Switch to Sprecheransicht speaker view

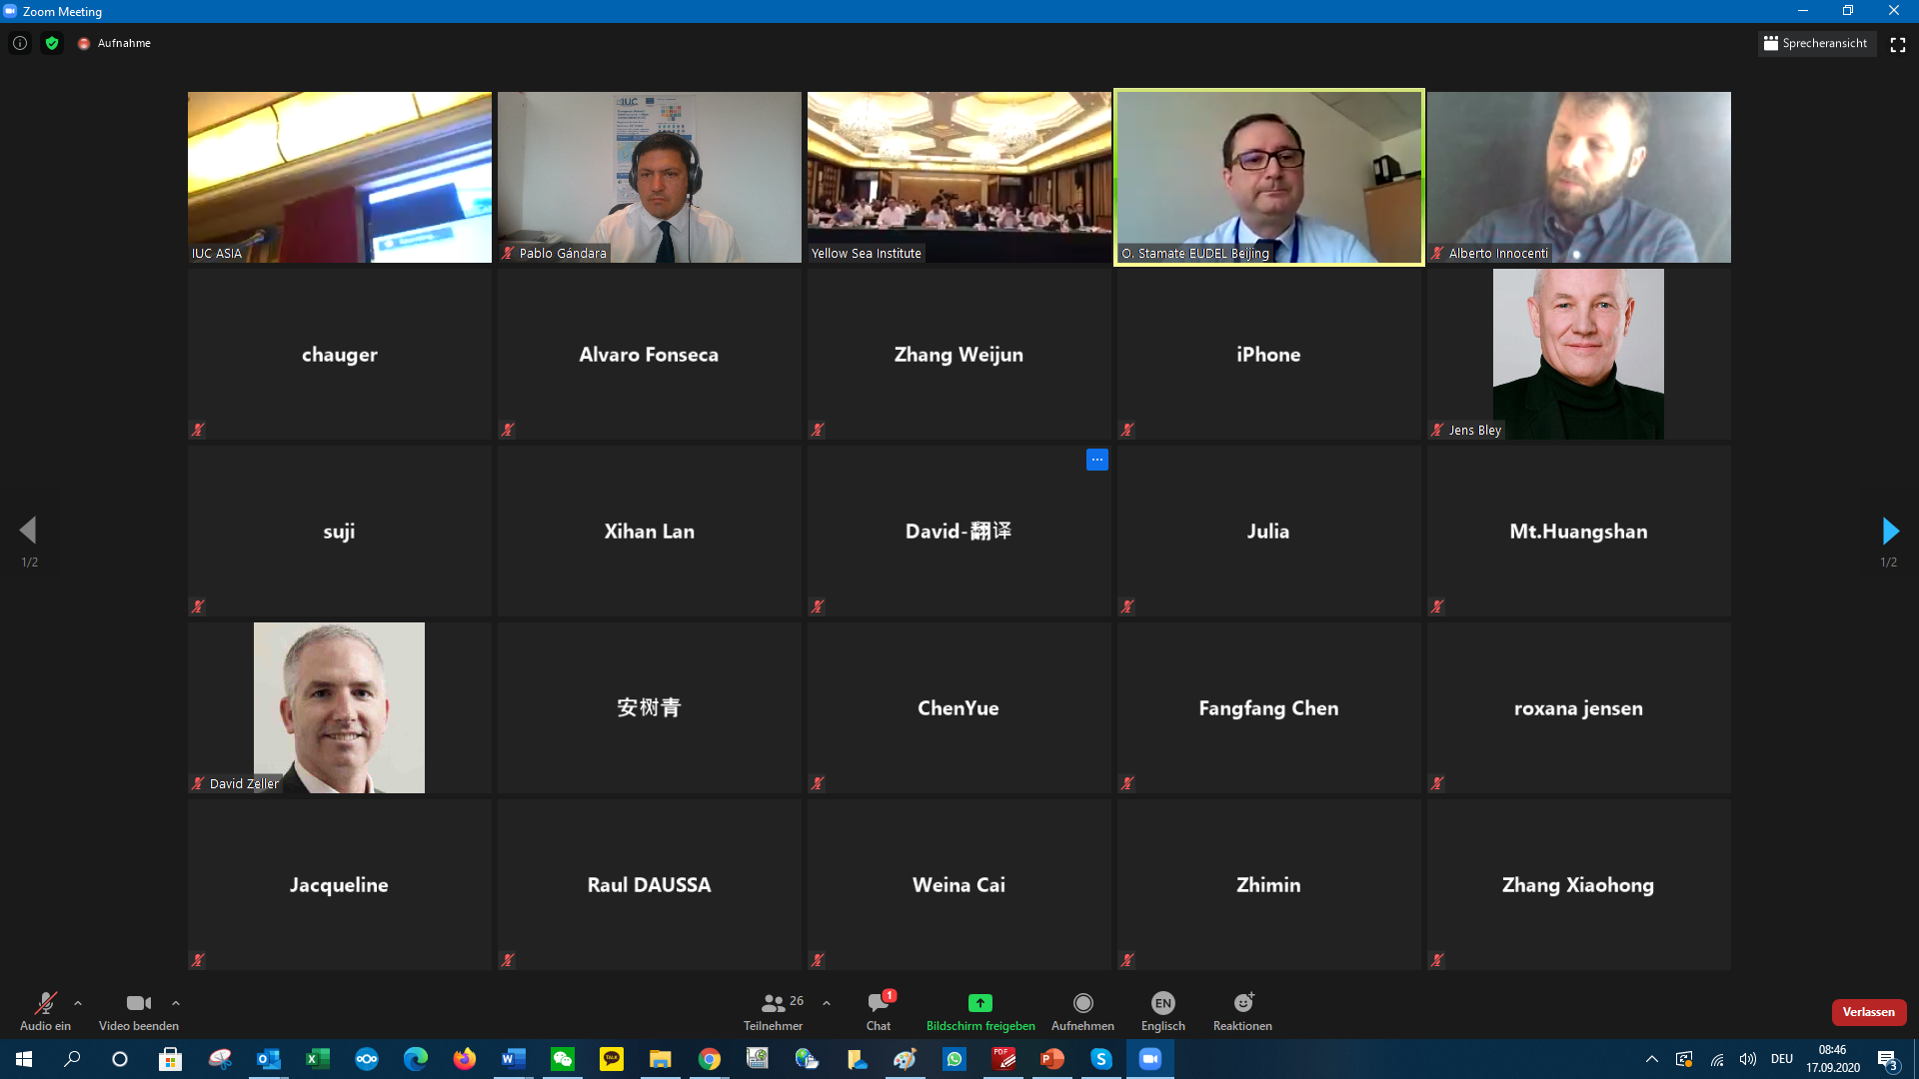point(1816,43)
